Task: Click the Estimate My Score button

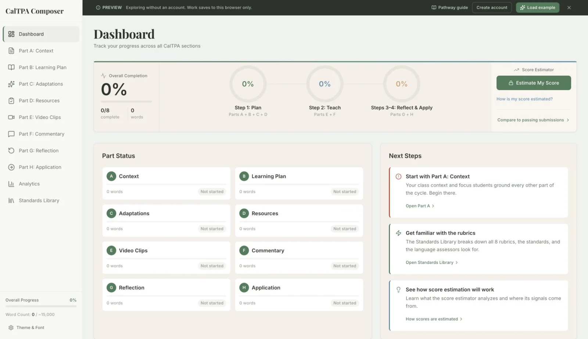Action: click(x=534, y=83)
